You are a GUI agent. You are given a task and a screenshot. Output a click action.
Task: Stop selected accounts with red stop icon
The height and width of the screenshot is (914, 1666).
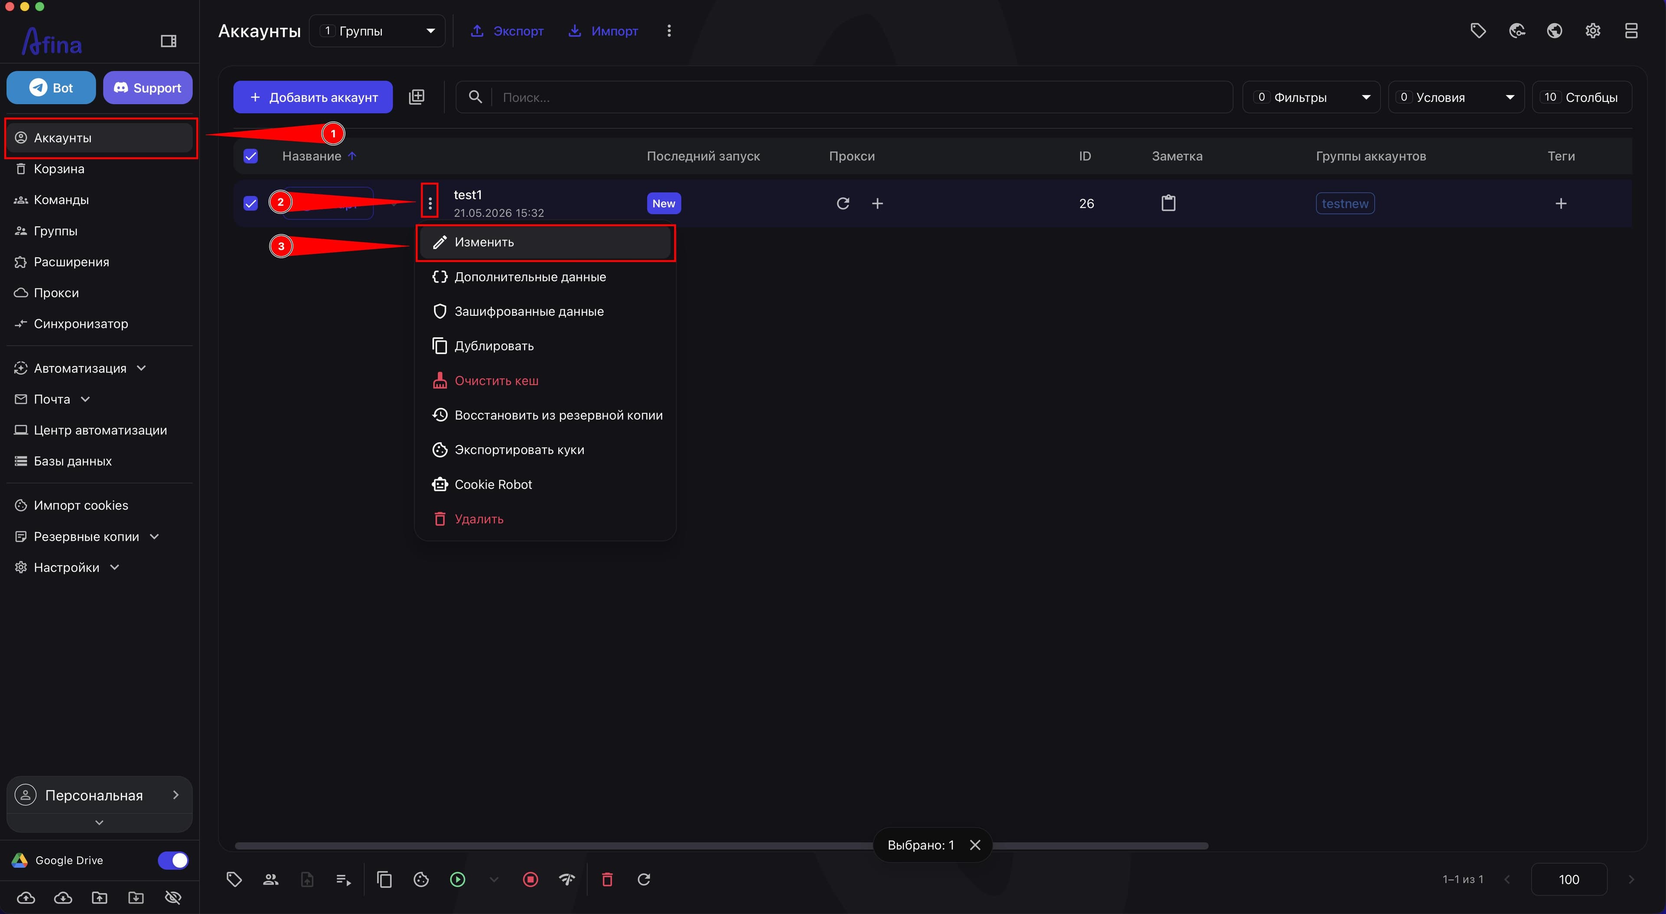(530, 879)
